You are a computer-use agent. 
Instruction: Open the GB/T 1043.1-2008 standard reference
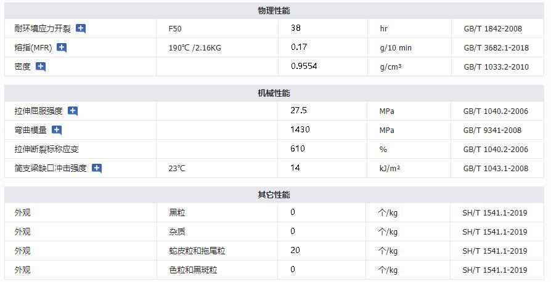496,168
